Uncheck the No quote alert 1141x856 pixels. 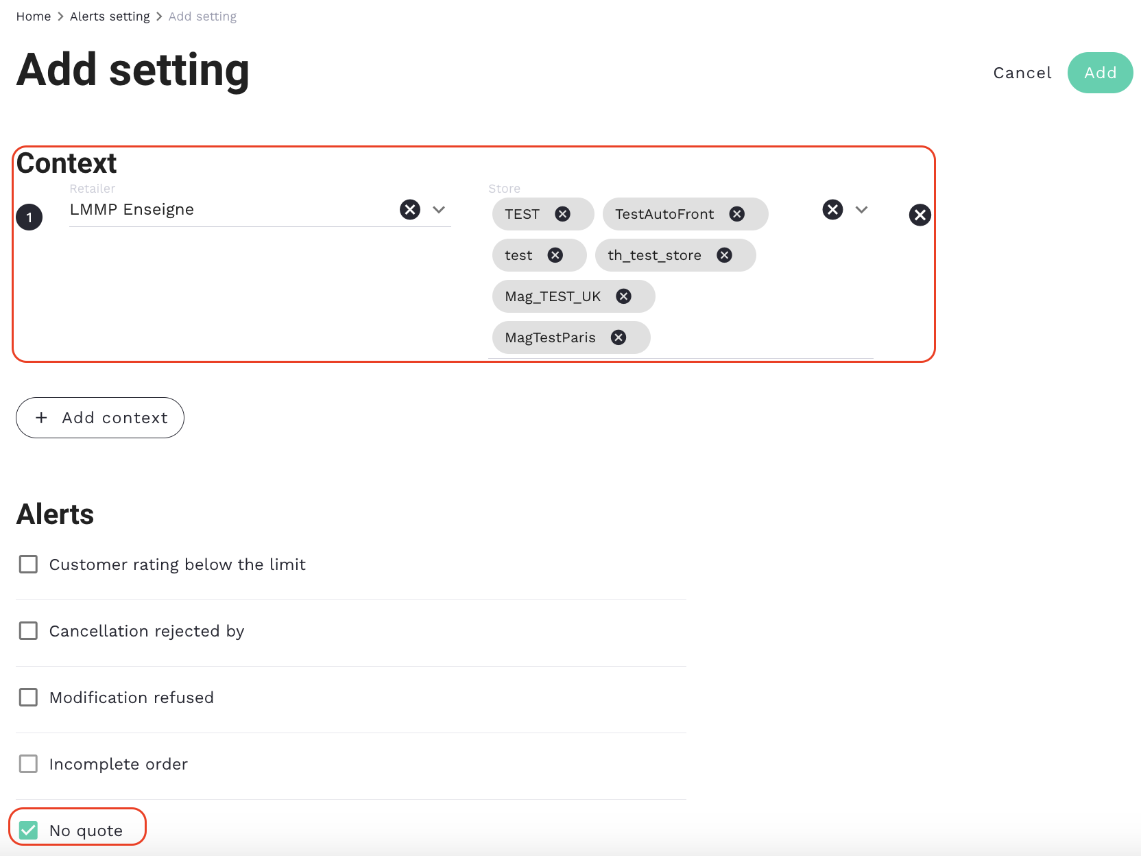28,831
